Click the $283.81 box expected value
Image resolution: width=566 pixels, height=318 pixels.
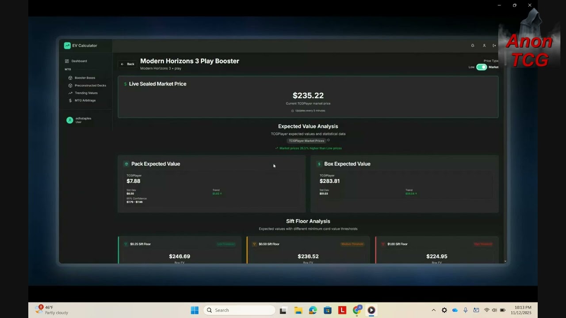pos(330,181)
